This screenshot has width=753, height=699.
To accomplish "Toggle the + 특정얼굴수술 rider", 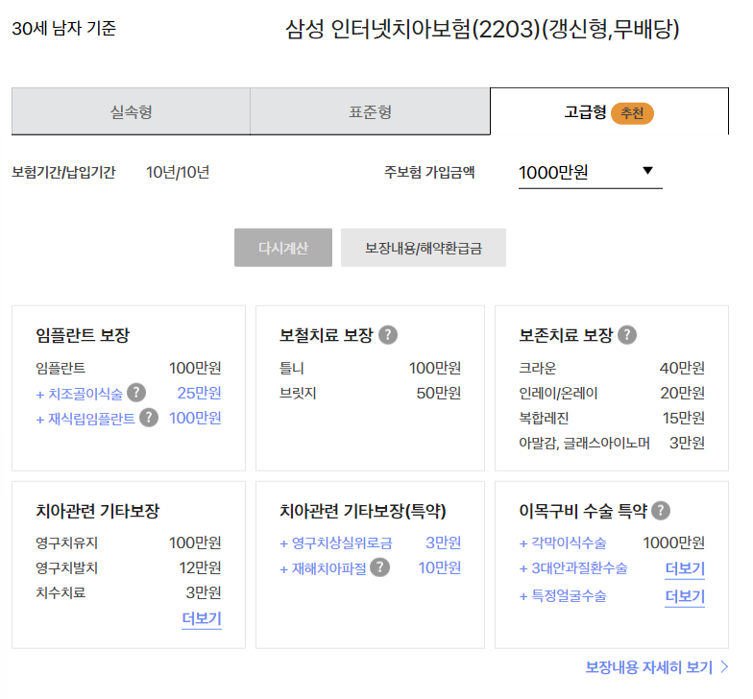I will (x=563, y=596).
